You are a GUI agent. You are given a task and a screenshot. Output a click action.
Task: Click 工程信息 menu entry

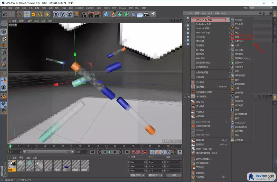210,177
